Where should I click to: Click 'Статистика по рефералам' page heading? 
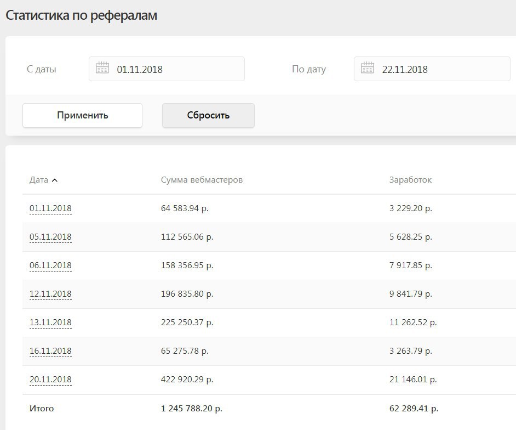81,15
